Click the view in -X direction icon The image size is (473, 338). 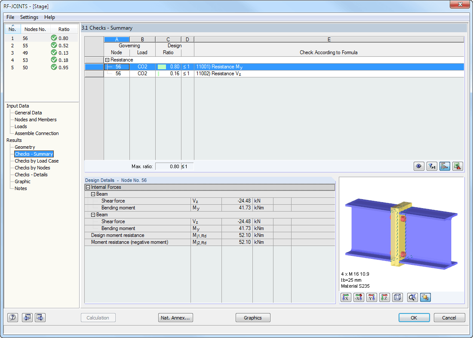[359, 297]
